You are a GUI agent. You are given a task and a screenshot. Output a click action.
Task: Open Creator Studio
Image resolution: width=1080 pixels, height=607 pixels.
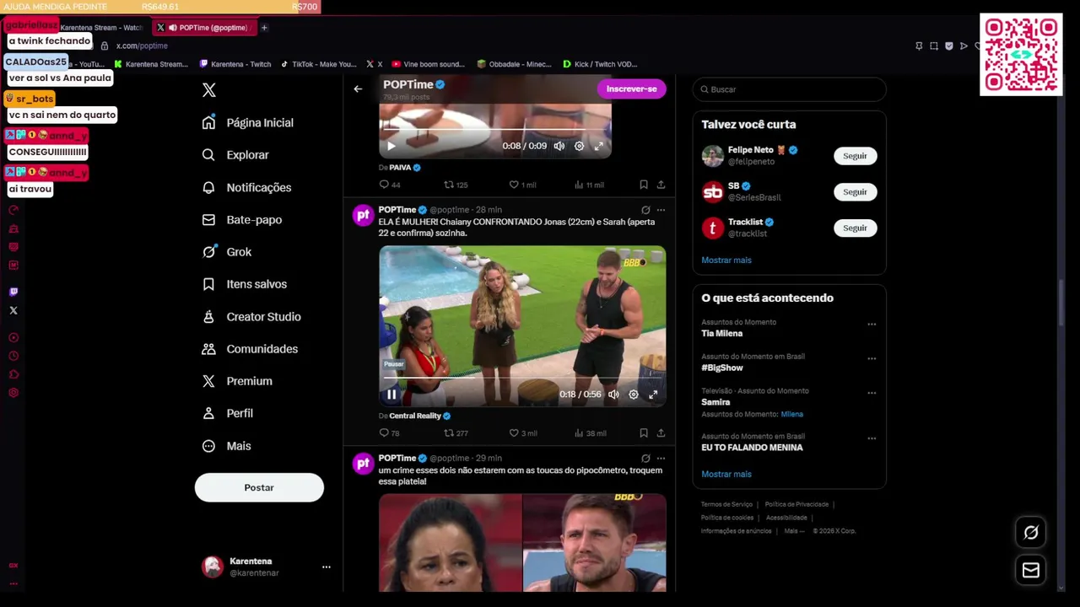coord(251,317)
